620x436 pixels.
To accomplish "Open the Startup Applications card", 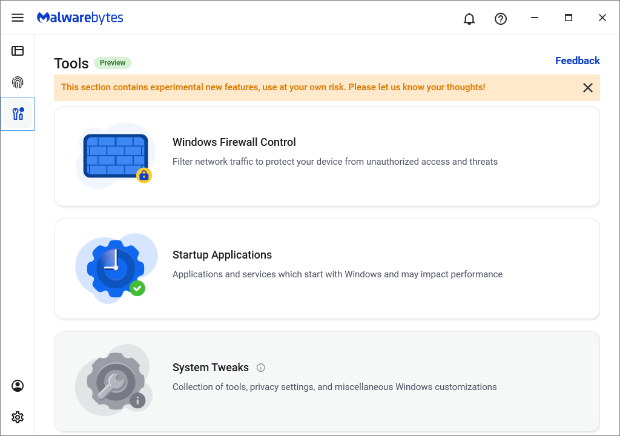I will (326, 269).
